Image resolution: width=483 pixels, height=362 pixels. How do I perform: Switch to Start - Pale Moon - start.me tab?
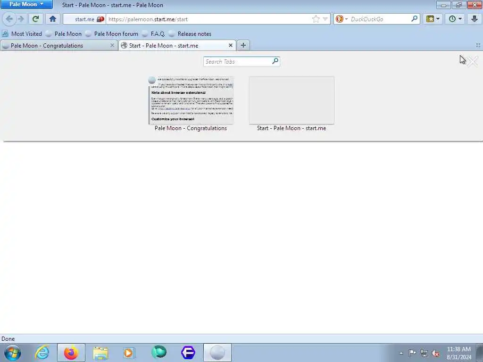(x=174, y=46)
